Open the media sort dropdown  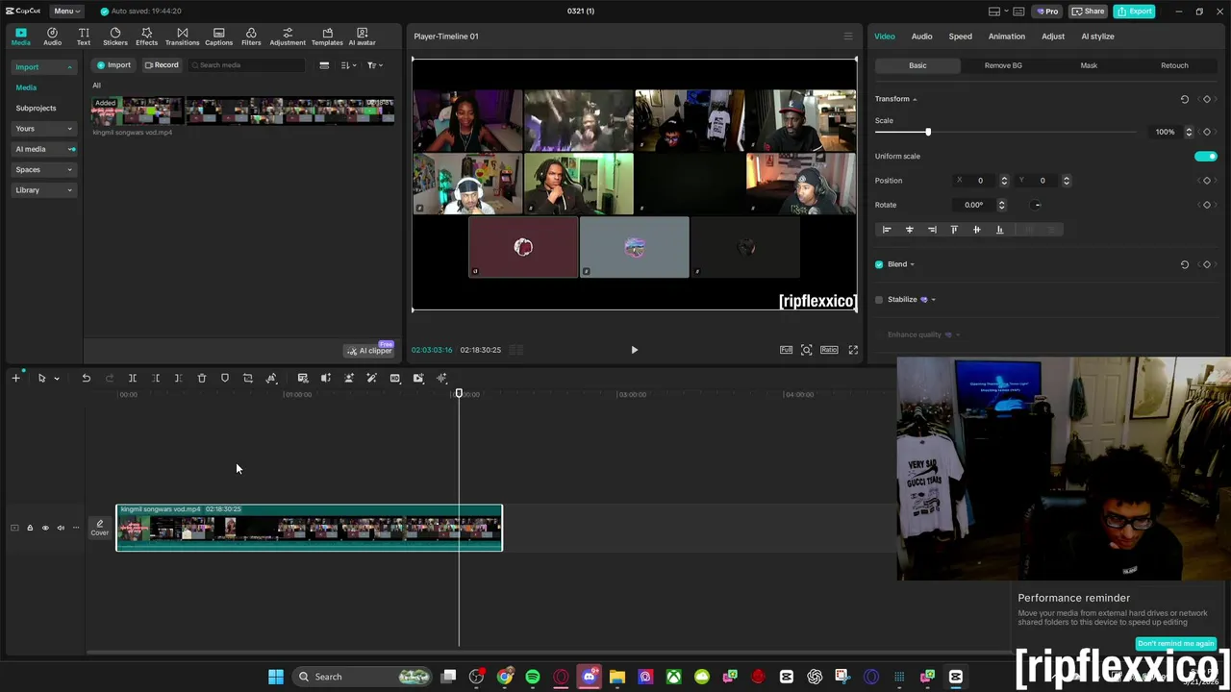click(x=348, y=65)
